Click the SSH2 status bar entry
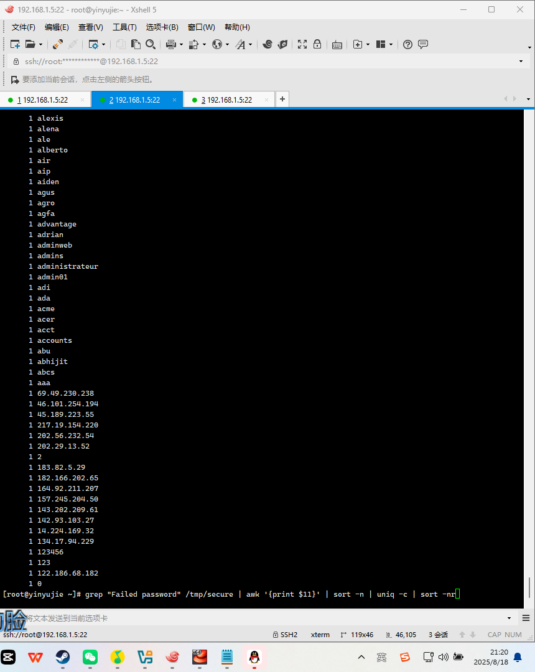This screenshot has width=535, height=672. (286, 635)
